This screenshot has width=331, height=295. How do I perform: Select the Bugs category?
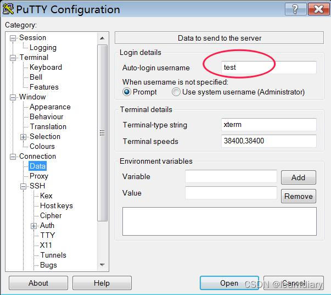coord(48,265)
